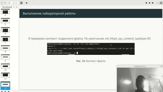The image size is (163, 92).
Task: Toggle the side pane button
Action: 21,3
